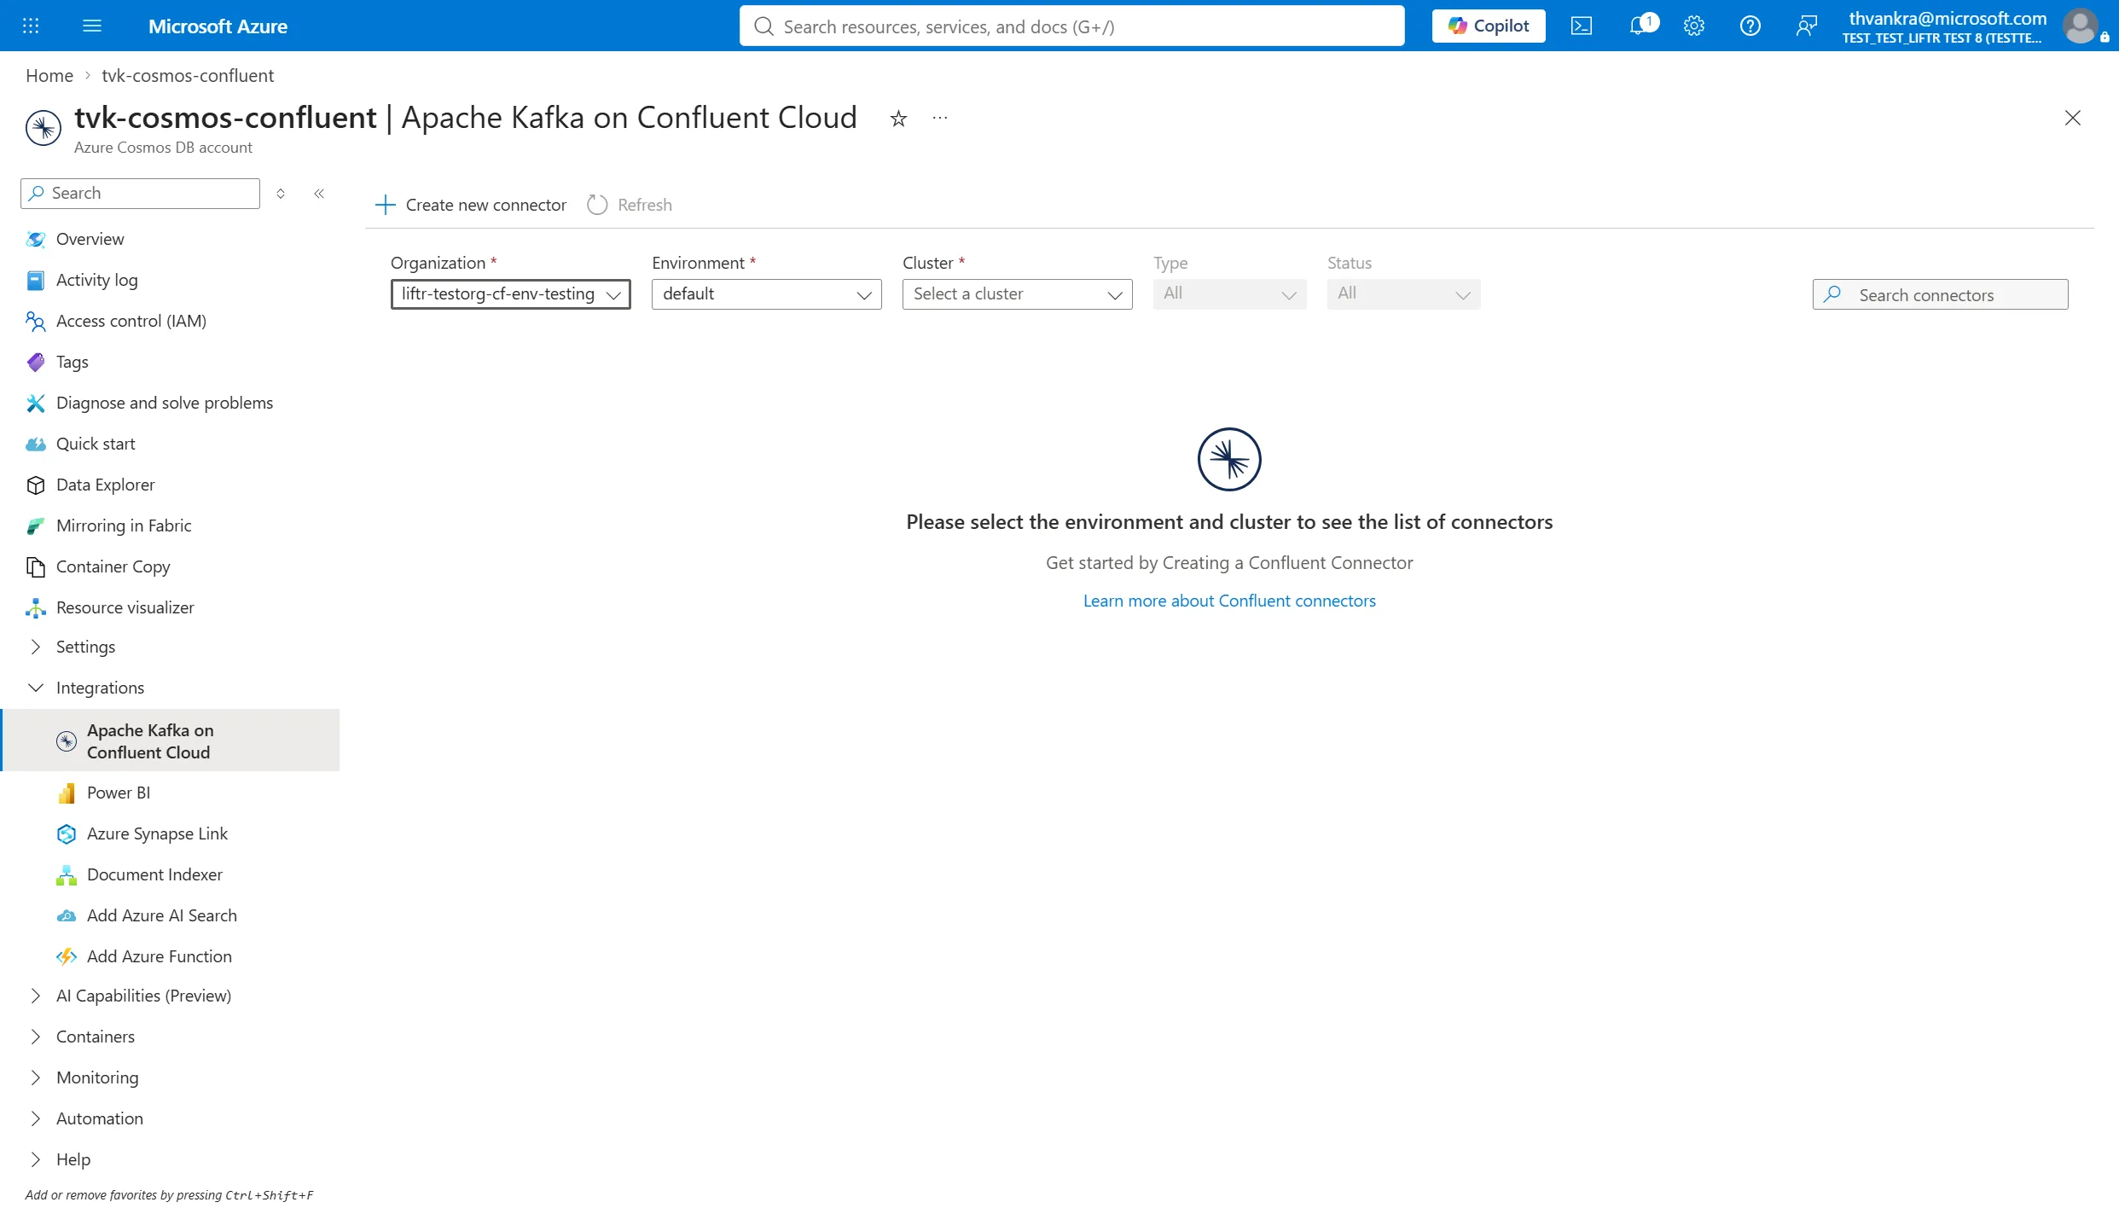Open Learn more about Confluent connectors link
2119x1208 pixels.
1229,601
